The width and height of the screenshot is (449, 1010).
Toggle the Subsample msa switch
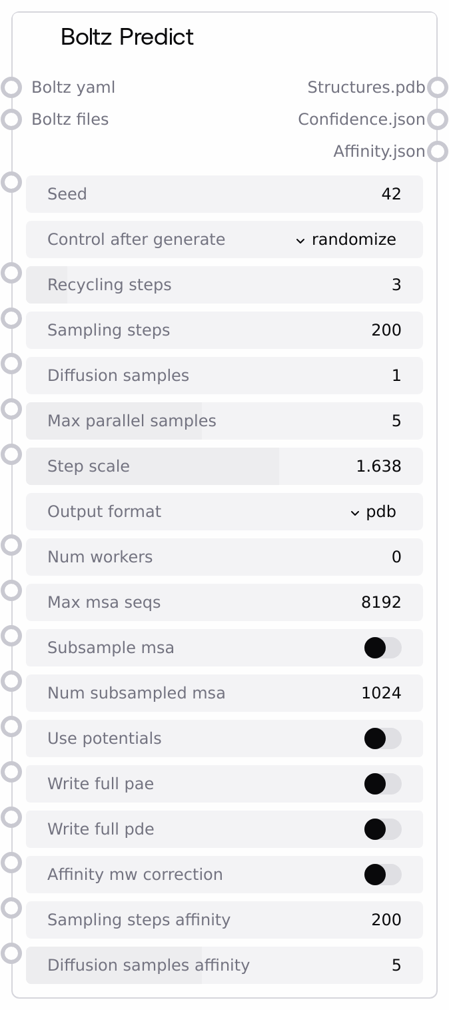point(382,648)
